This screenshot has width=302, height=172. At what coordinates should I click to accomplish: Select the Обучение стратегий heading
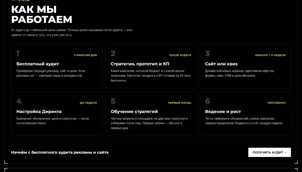pos(134,112)
